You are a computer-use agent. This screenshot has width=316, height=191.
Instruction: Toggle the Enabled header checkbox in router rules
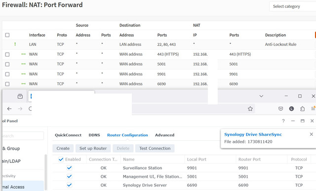coord(61,159)
